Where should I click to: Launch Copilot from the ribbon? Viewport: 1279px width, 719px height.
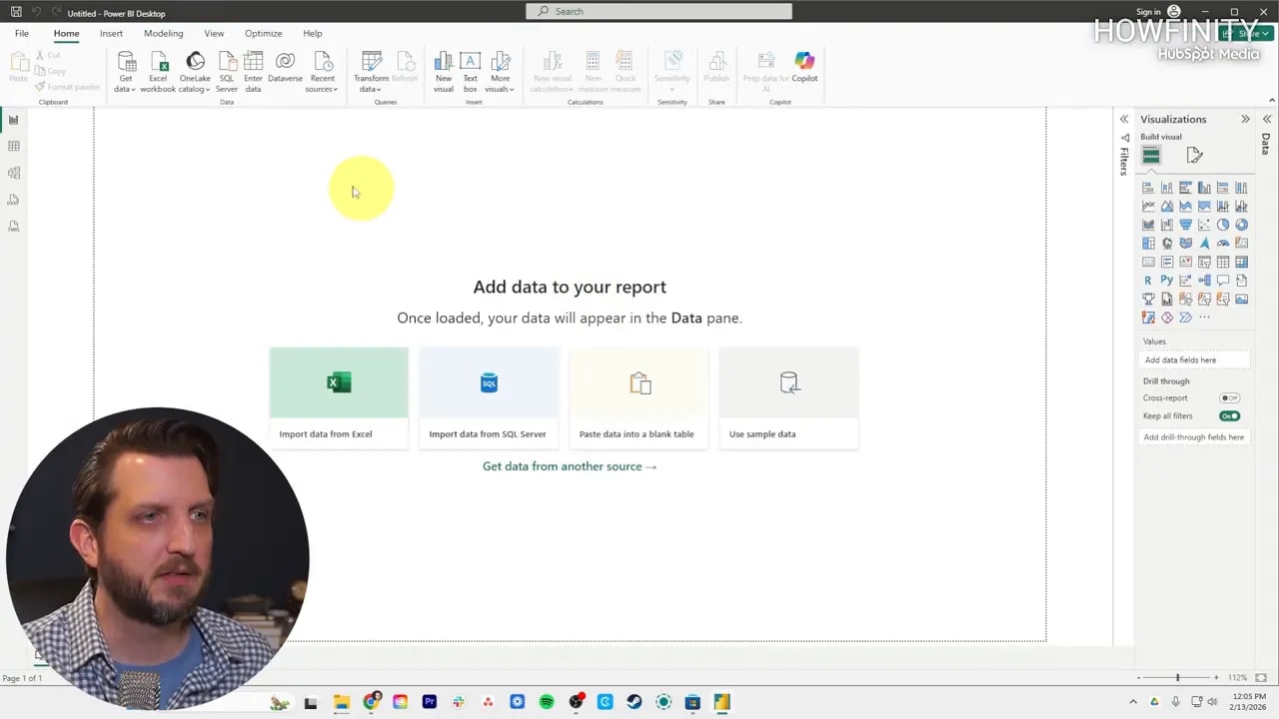804,68
